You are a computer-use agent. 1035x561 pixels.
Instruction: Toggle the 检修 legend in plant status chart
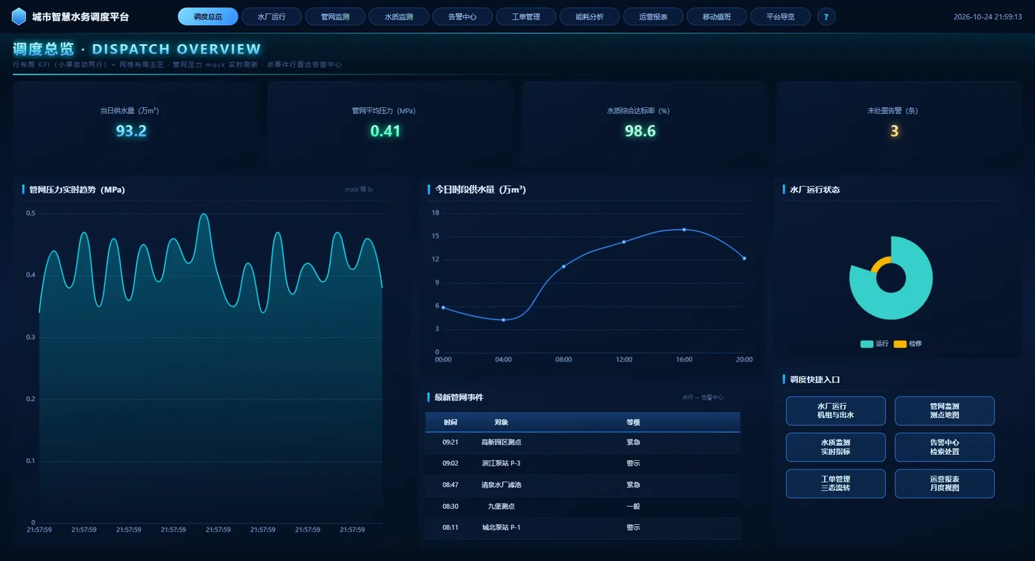tap(908, 344)
